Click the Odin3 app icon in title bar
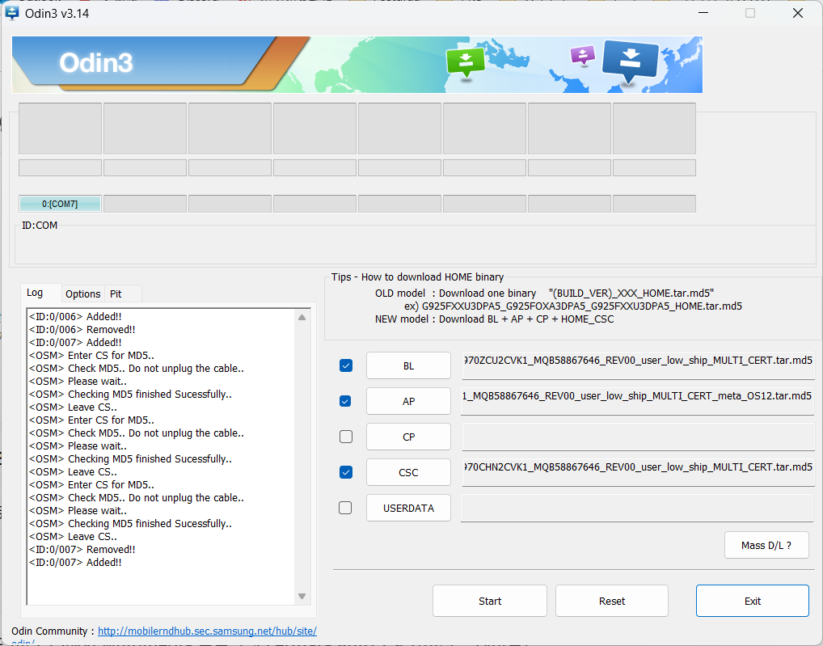 tap(11, 13)
